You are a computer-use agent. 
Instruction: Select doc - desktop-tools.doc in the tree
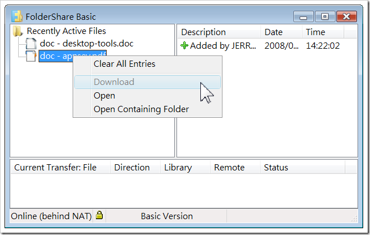click(x=86, y=44)
